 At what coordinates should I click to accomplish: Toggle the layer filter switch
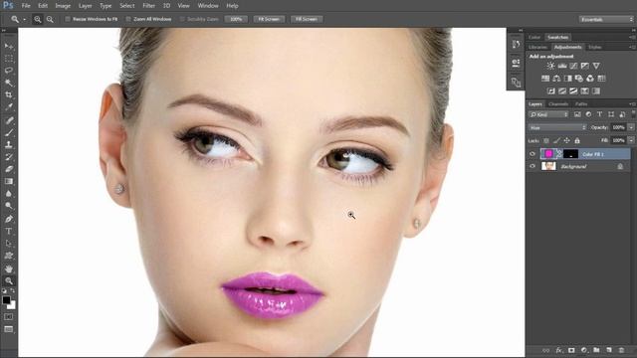pos(633,114)
